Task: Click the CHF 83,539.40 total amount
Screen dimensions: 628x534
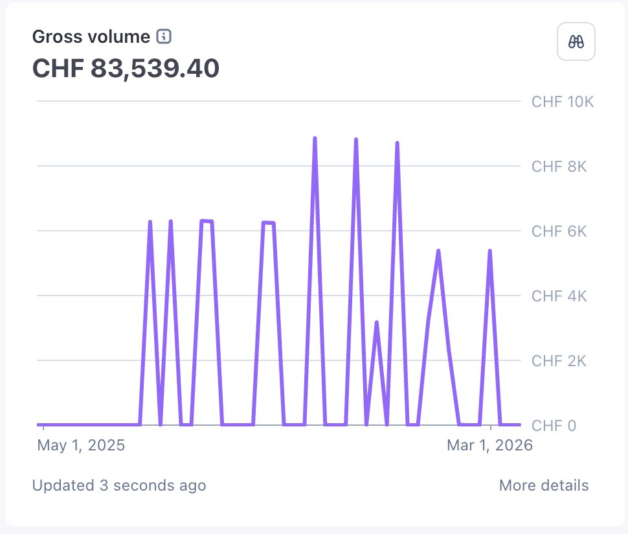Action: [x=126, y=68]
